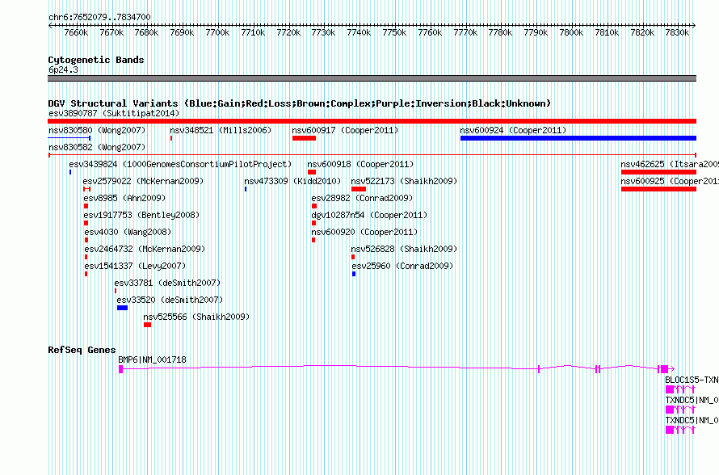
Task: Click the 6p24.3 band label
Action: click(x=63, y=69)
